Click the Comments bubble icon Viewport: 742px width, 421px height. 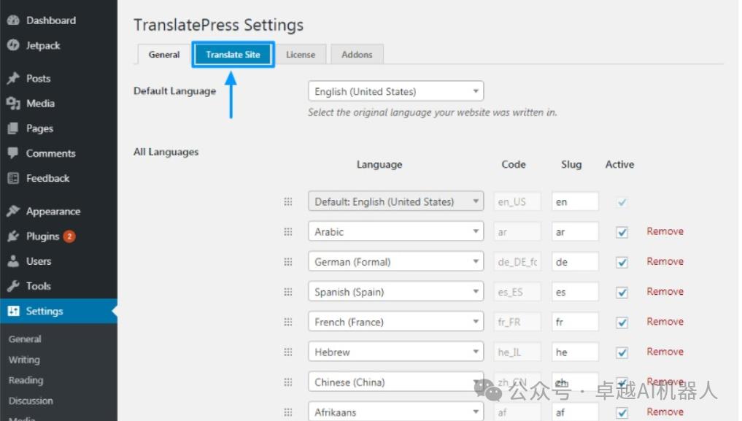(13, 153)
